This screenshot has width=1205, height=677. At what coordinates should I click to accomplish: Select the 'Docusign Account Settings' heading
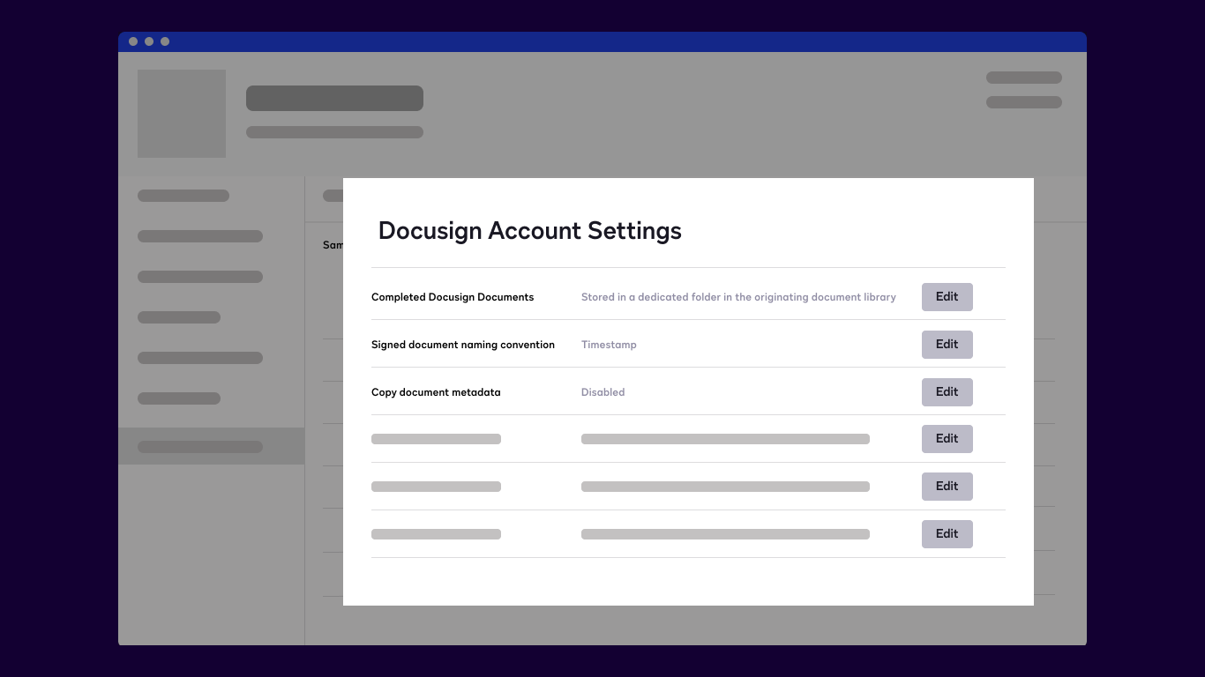(x=530, y=231)
